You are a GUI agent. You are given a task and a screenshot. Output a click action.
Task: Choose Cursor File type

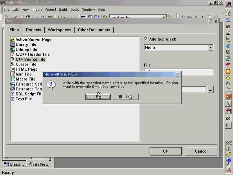tap(24, 64)
